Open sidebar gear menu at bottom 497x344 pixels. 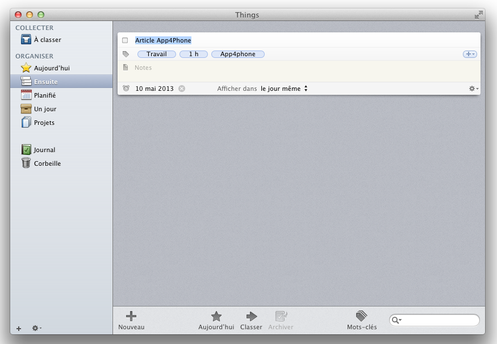click(36, 328)
